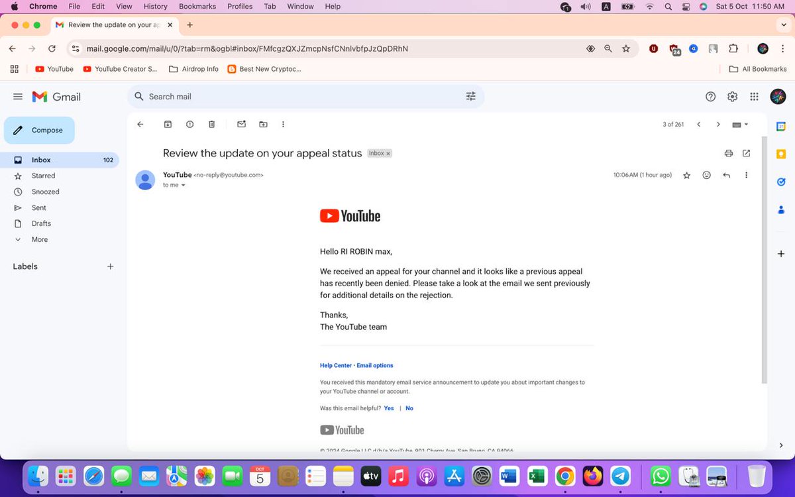Open Google Tasks side panel
Image resolution: width=795 pixels, height=497 pixels.
pos(781,182)
